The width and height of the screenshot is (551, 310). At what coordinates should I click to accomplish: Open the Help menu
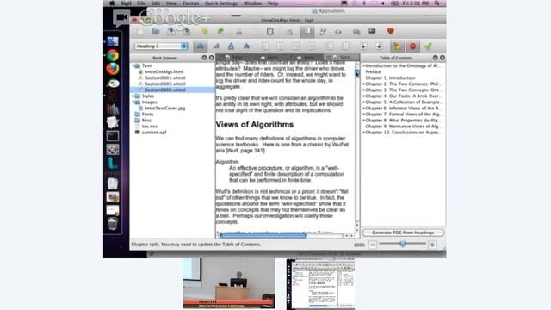pyautogui.click(x=273, y=3)
